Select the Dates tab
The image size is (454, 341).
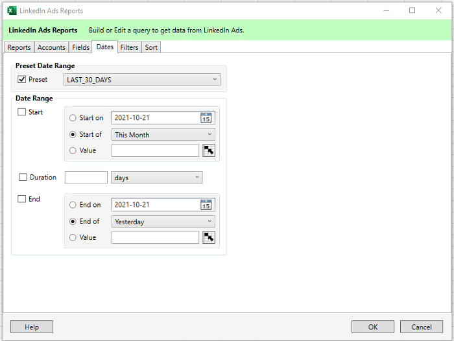point(105,47)
